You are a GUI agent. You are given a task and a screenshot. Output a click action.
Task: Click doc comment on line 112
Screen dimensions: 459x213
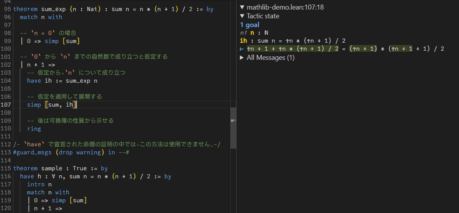coord(117,145)
